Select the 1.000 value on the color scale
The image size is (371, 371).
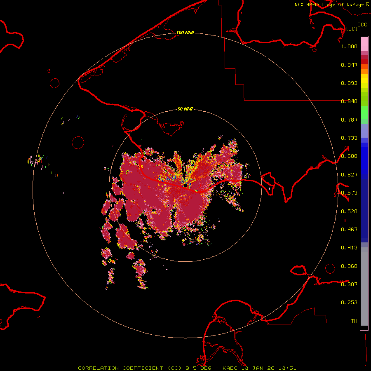point(349,46)
